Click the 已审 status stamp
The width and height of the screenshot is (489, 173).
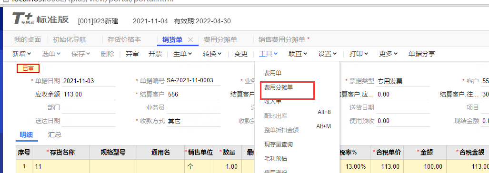click(28, 68)
